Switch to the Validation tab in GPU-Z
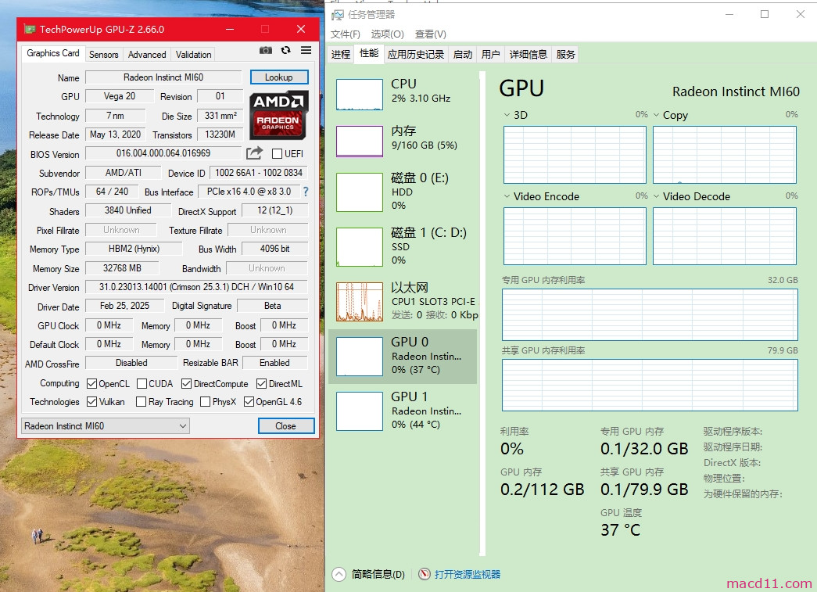This screenshot has height=592, width=817. pyautogui.click(x=193, y=54)
